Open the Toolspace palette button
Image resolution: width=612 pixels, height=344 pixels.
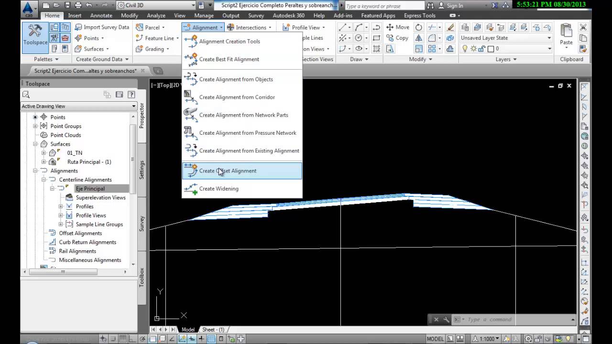click(x=35, y=37)
